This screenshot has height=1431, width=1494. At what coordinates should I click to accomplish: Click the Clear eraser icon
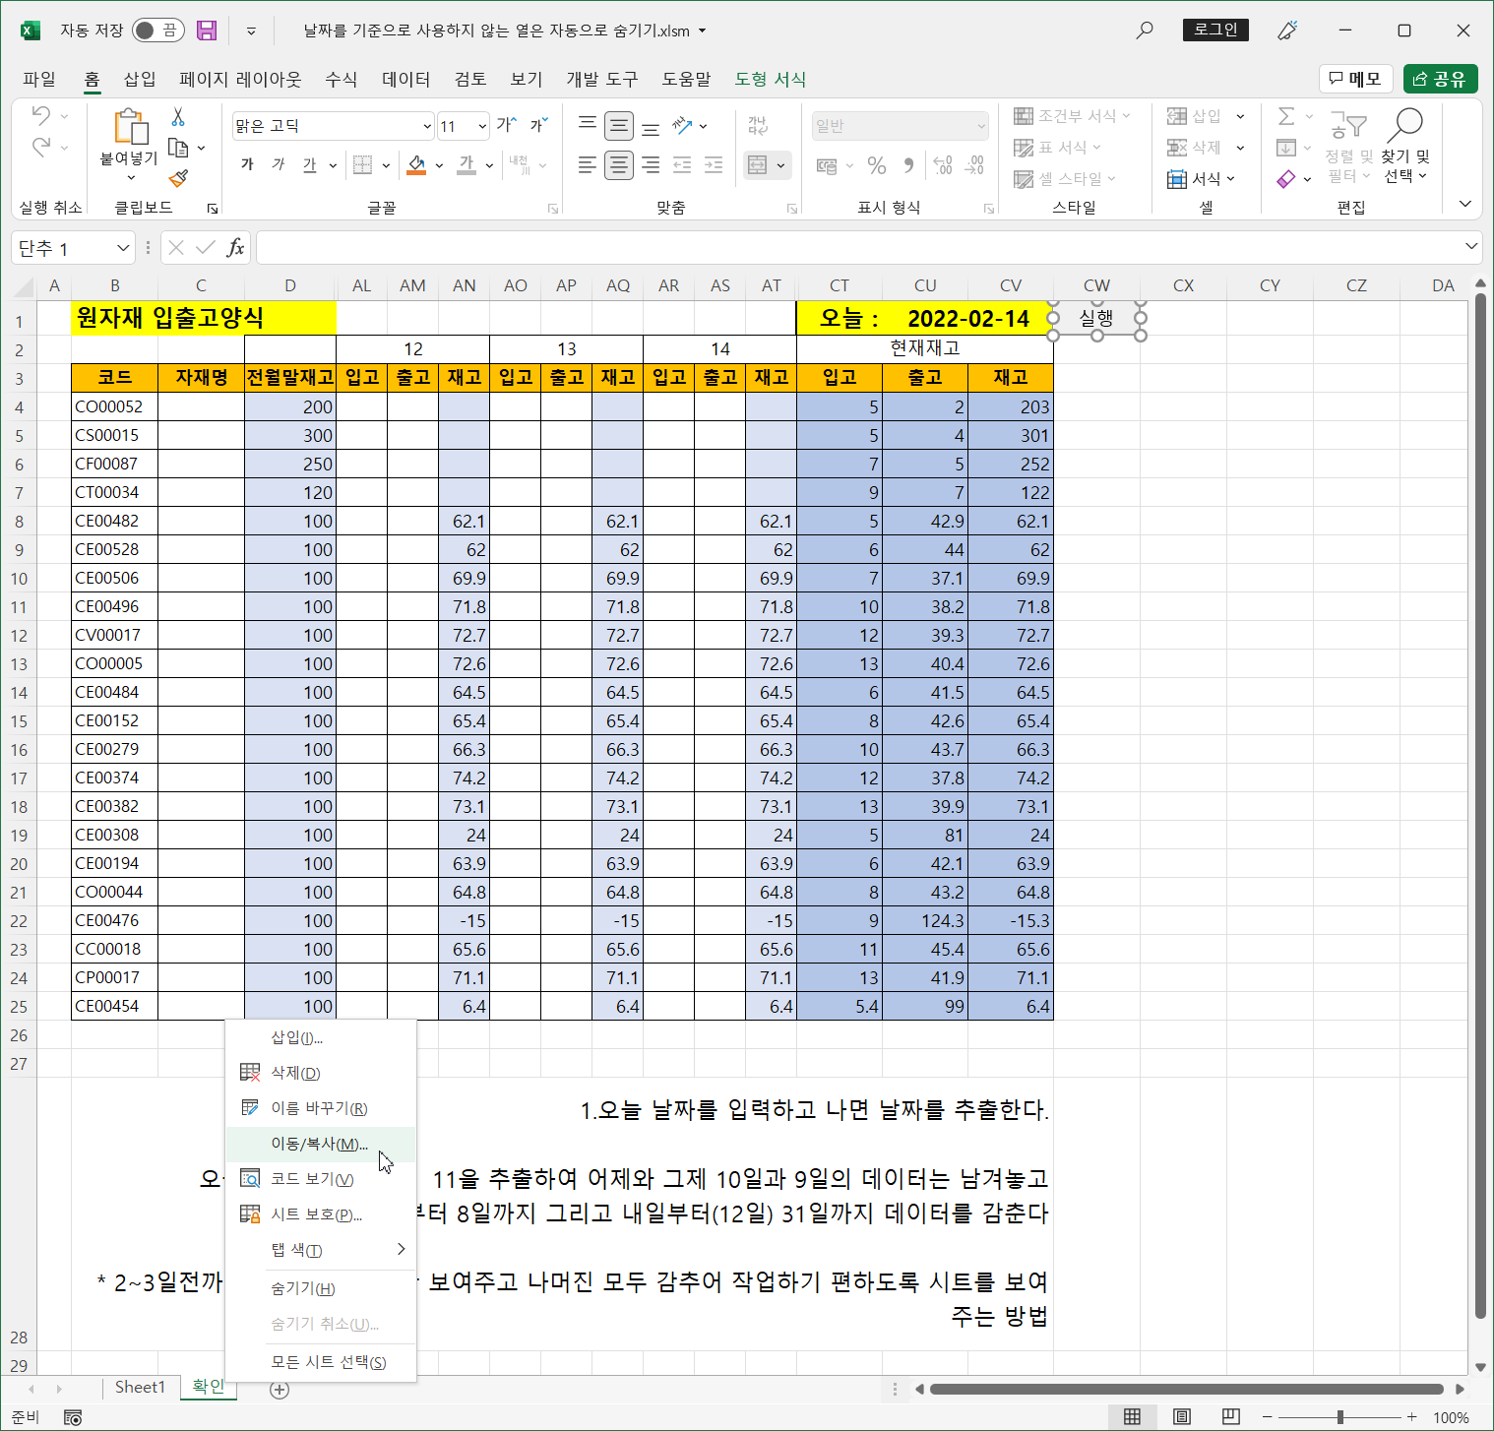pos(1286,179)
